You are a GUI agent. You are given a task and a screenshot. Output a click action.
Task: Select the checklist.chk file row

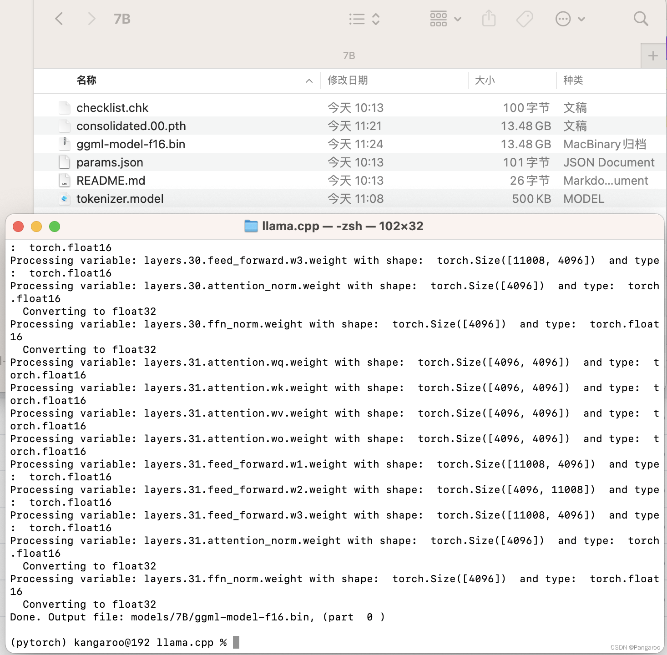tap(350, 108)
